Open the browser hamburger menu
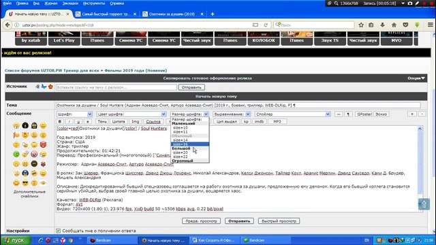Image resolution: width=436 pixels, height=245 pixels. click(430, 25)
